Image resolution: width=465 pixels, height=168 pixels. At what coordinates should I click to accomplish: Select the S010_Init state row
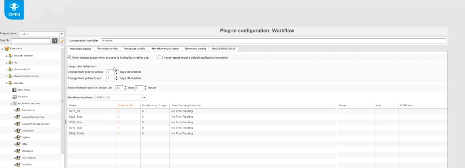(x=202, y=111)
